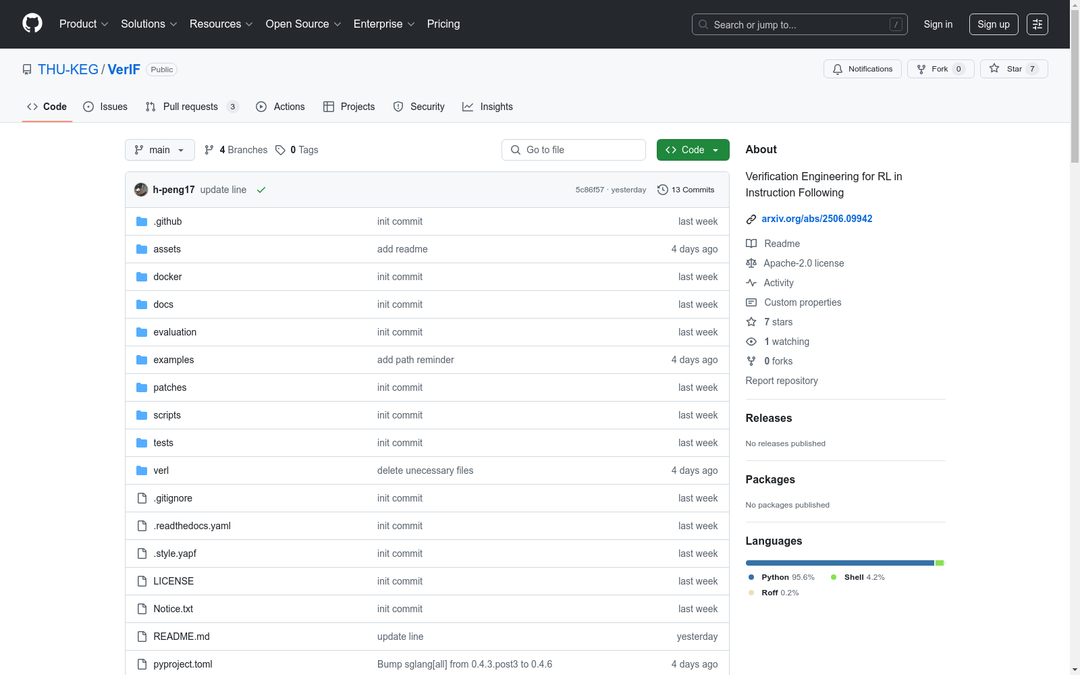The width and height of the screenshot is (1080, 675).
Task: Click the Sign in link
Action: pyautogui.click(x=938, y=24)
